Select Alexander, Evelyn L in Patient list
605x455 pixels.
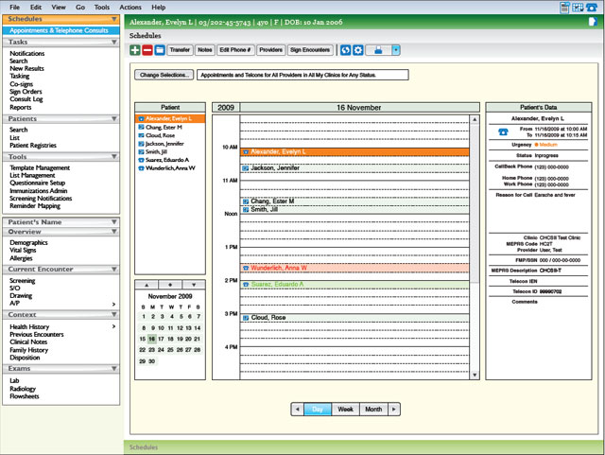pos(170,118)
